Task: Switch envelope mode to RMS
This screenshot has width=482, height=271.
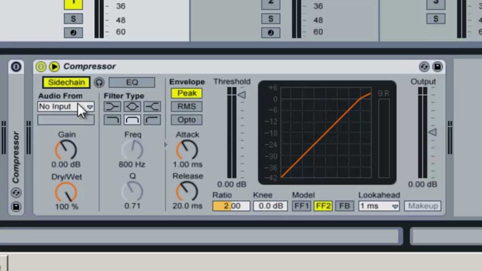Action: click(x=187, y=106)
